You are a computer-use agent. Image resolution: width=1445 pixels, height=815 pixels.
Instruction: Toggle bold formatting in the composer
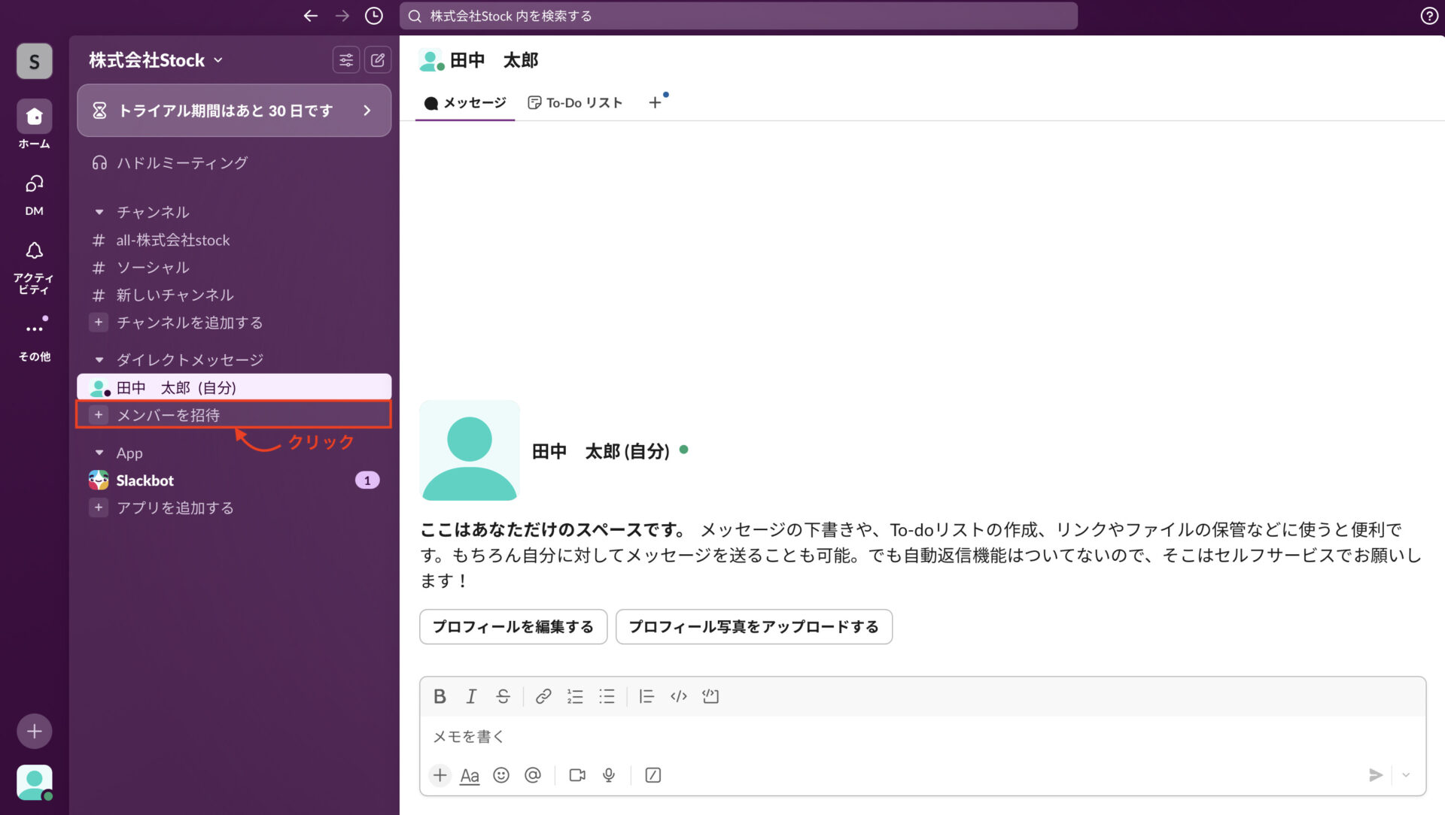tap(440, 696)
